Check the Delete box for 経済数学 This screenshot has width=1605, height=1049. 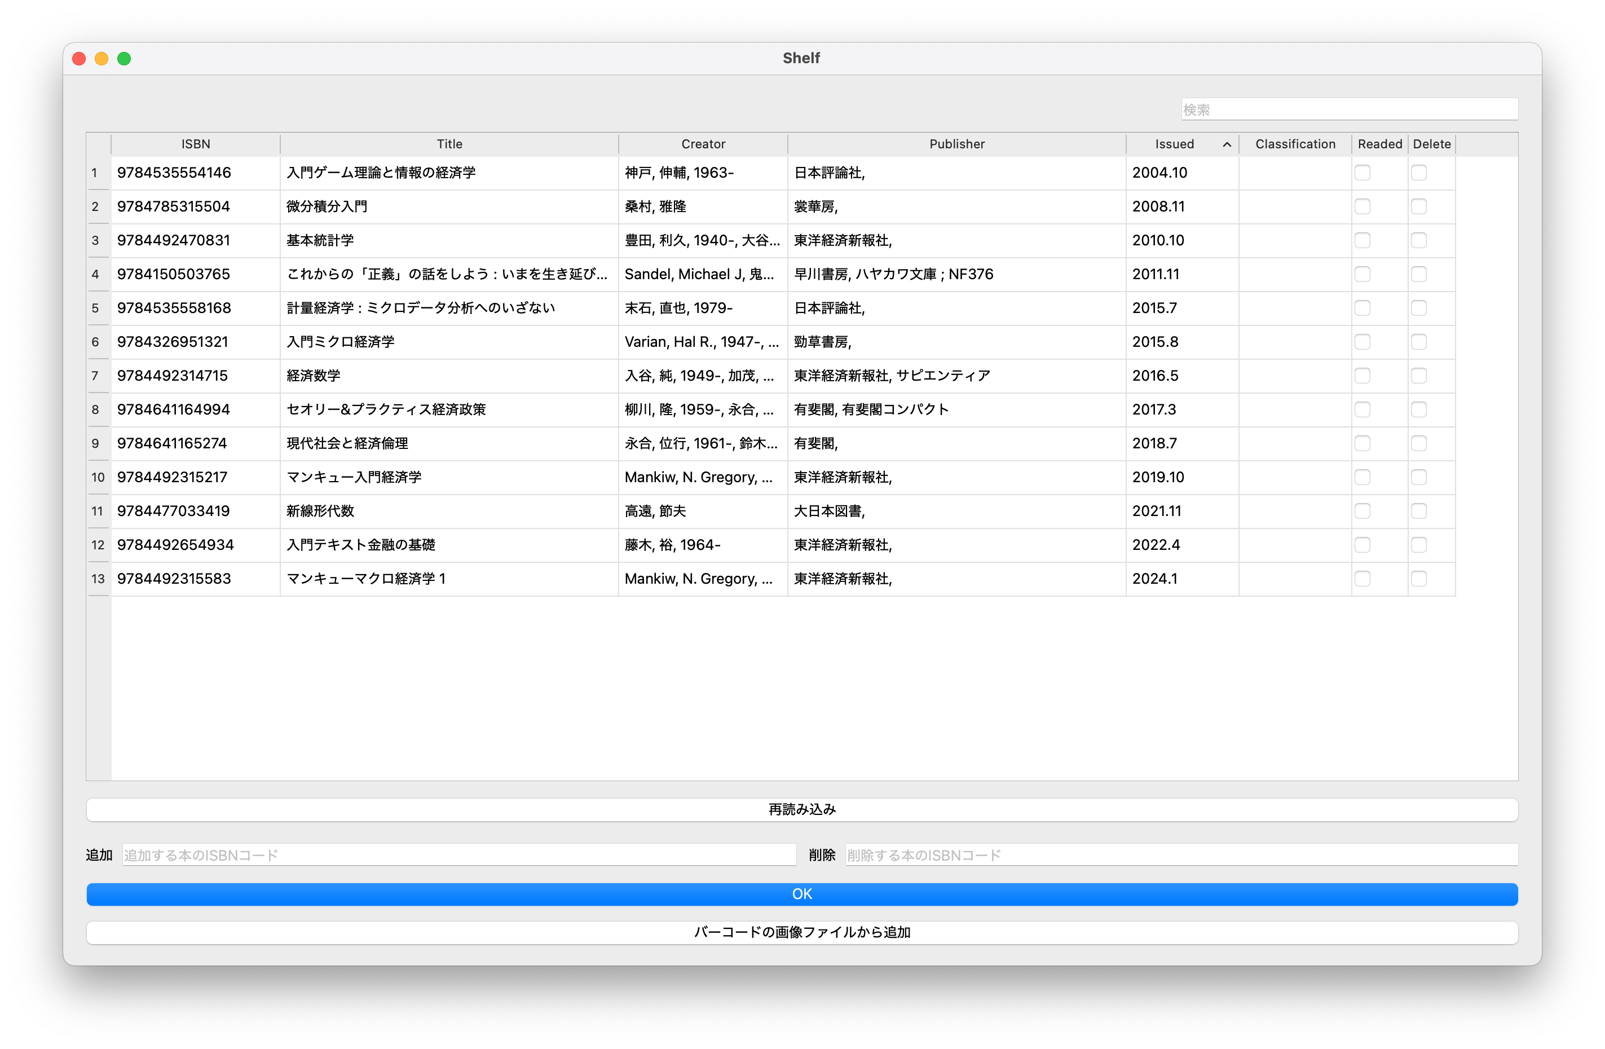click(1418, 376)
